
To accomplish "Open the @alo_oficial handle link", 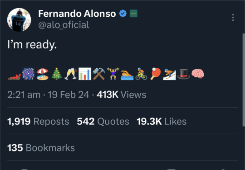I will click(64, 25).
